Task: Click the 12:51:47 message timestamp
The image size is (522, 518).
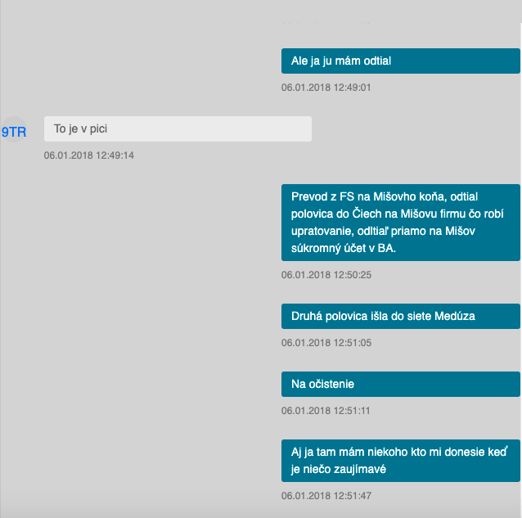Action: [326, 496]
